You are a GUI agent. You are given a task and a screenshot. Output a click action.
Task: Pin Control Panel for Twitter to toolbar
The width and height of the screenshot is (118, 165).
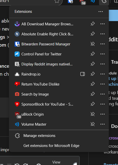[x=93, y=54]
